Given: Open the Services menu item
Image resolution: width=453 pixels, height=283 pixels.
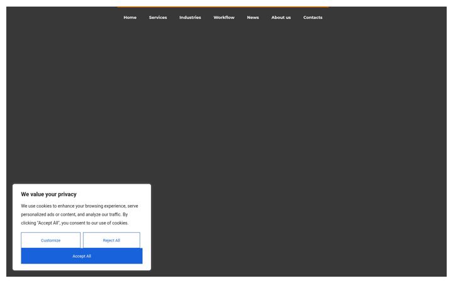Looking at the screenshot, I should pos(158,18).
